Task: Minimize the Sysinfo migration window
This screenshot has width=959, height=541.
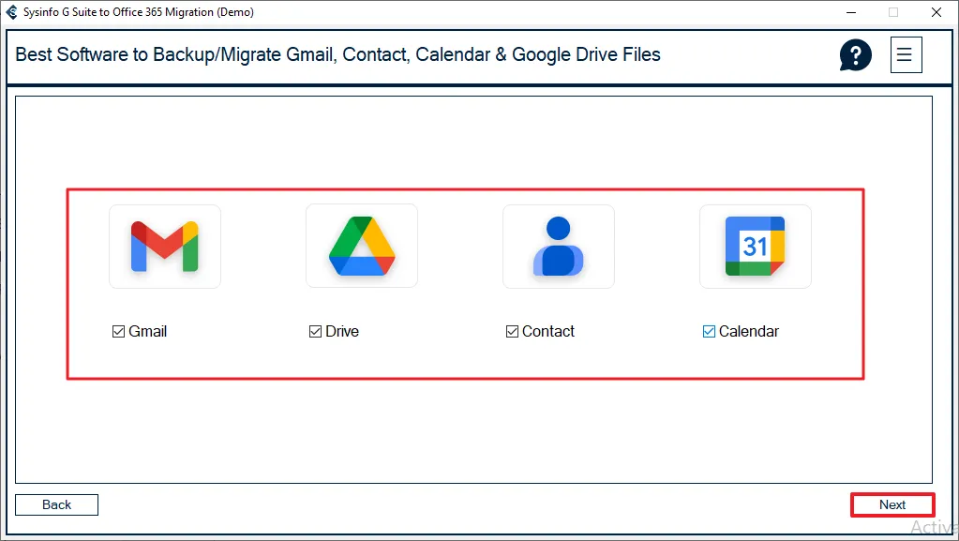Action: (x=851, y=12)
